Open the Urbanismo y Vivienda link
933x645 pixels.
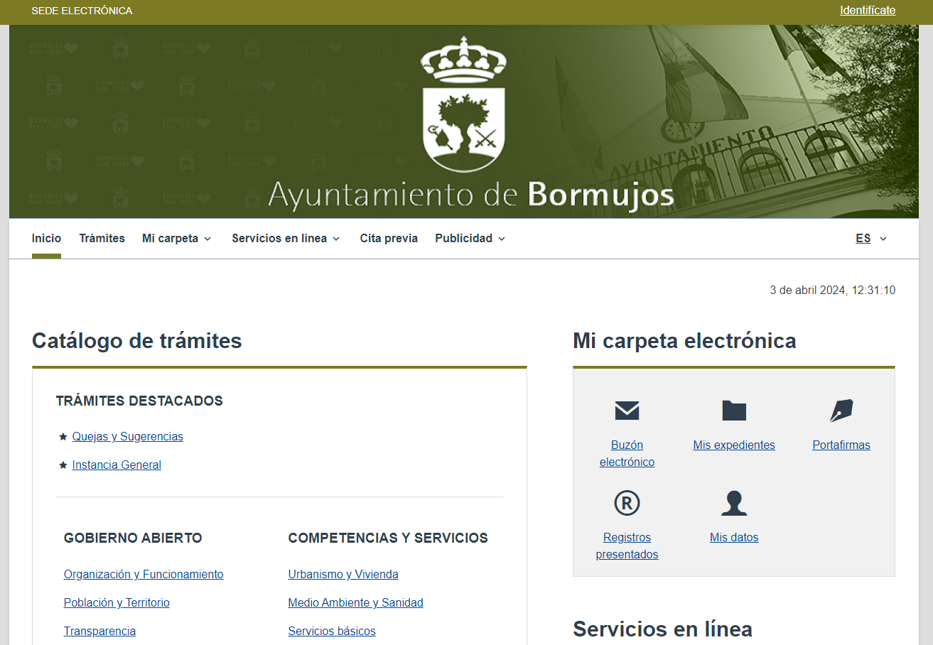tap(343, 574)
